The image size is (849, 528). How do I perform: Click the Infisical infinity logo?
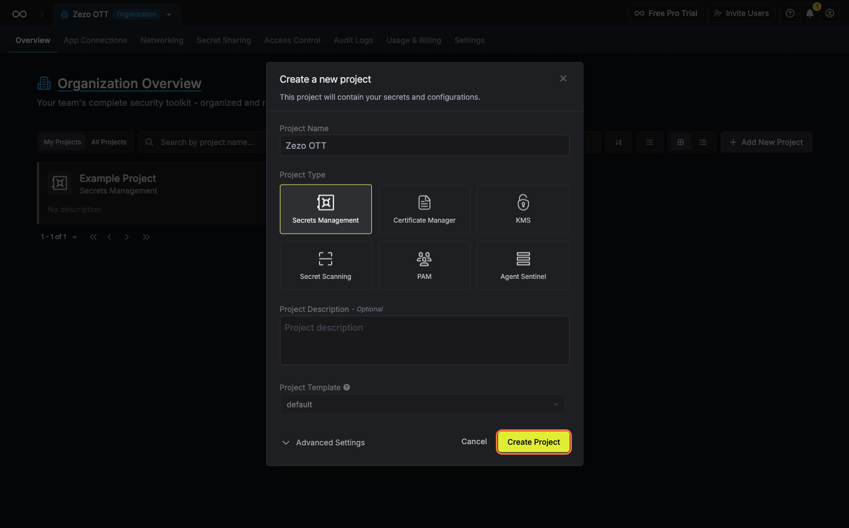pyautogui.click(x=20, y=14)
